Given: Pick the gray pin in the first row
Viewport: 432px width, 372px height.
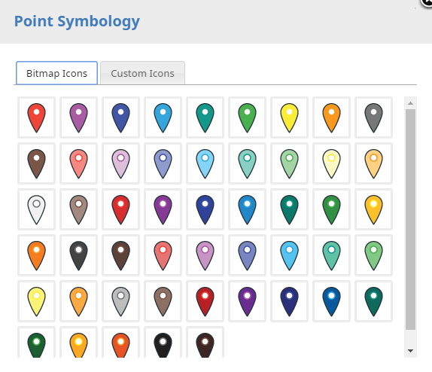Looking at the screenshot, I should [373, 117].
